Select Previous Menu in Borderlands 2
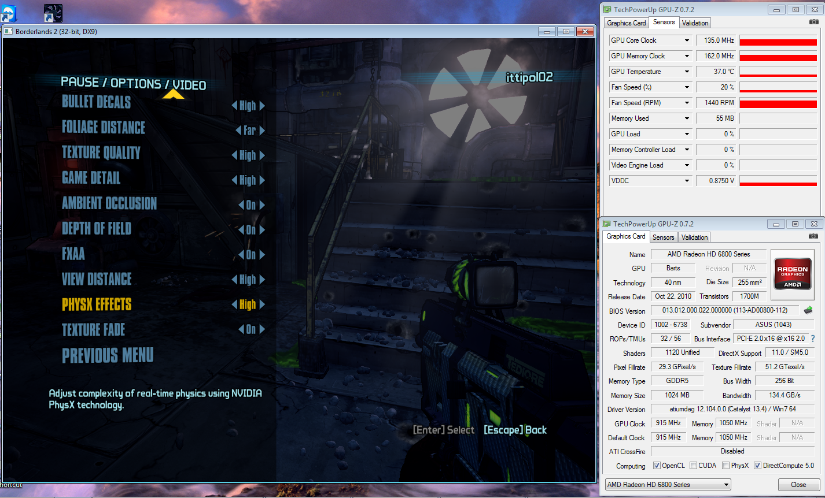Screen dimensions: 825x498 point(108,355)
